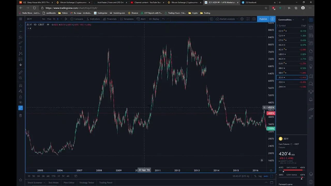Select ZW1! row in the watchlist

(292, 87)
